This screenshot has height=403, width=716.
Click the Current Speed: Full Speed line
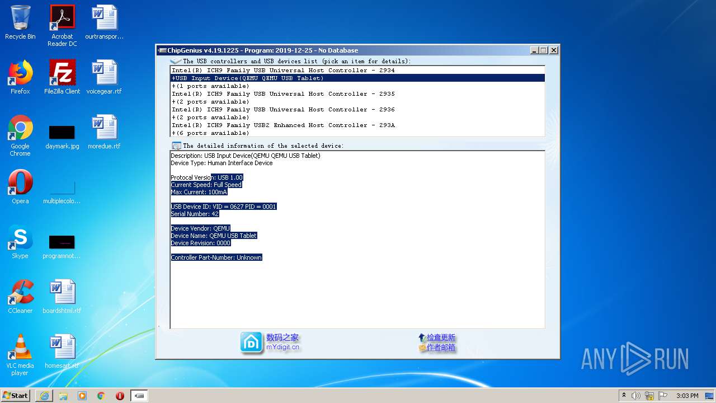(x=206, y=185)
